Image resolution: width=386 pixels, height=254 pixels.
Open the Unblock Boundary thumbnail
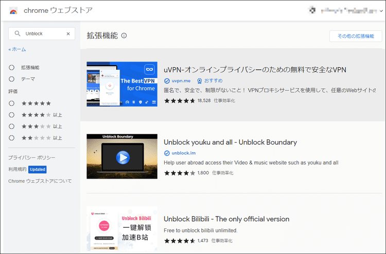[122, 157]
